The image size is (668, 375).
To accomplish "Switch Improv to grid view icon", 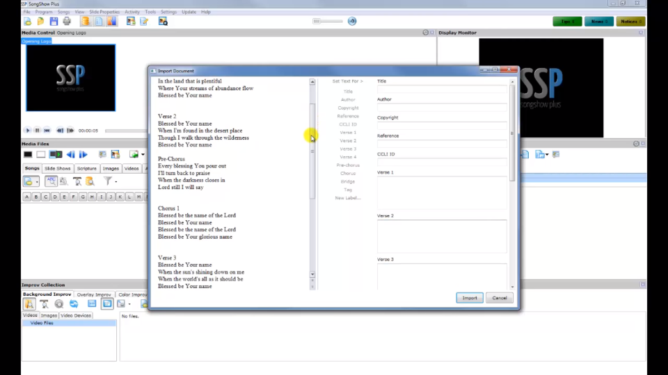I will tap(92, 304).
